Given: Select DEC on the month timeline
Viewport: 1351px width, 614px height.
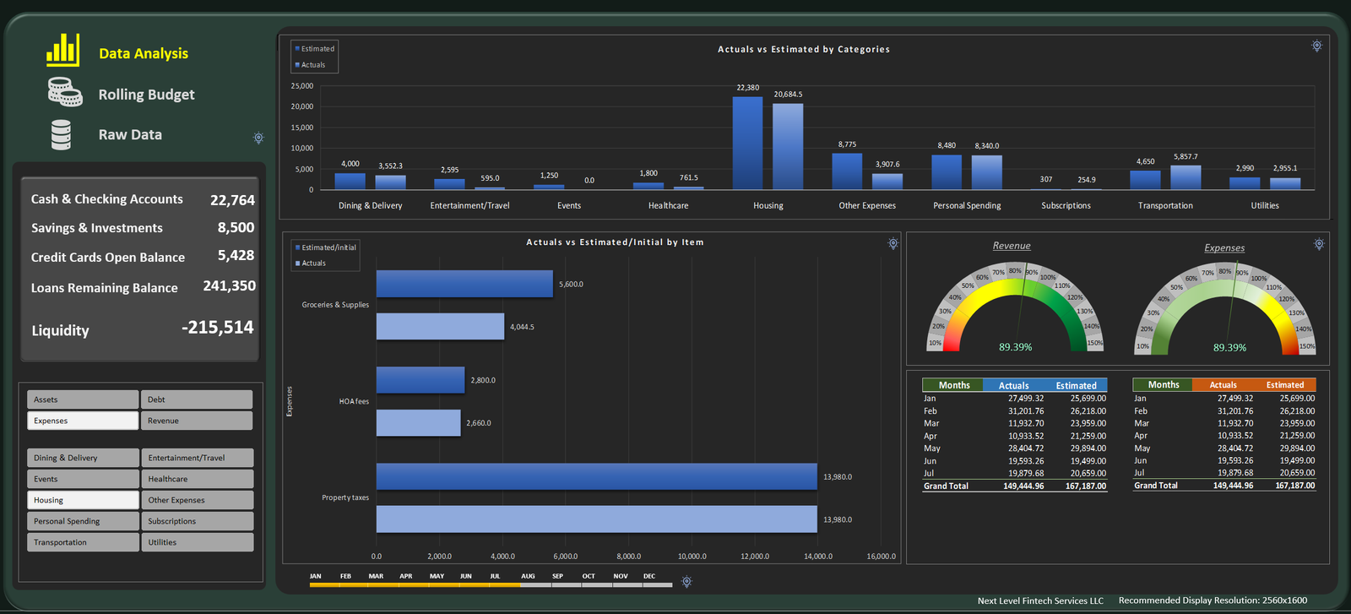Looking at the screenshot, I should click(x=649, y=576).
